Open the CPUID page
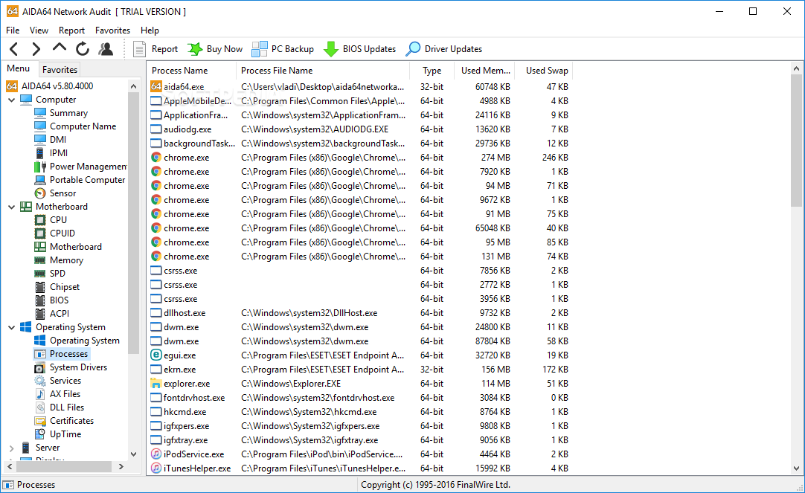This screenshot has height=493, width=805. [x=55, y=233]
